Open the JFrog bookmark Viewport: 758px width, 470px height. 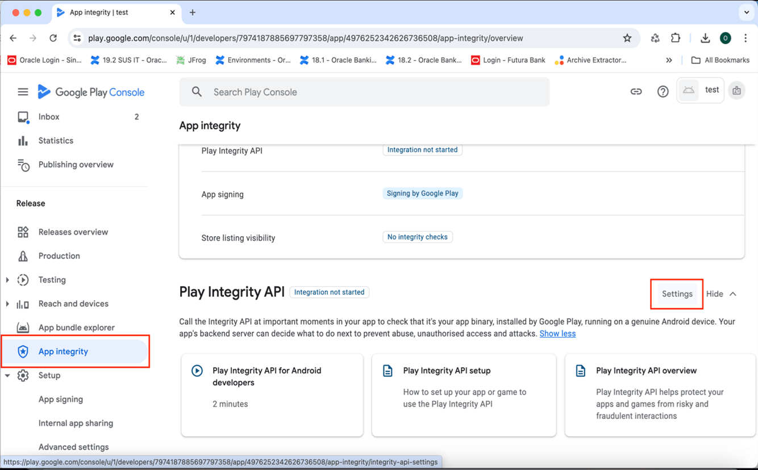pos(191,60)
